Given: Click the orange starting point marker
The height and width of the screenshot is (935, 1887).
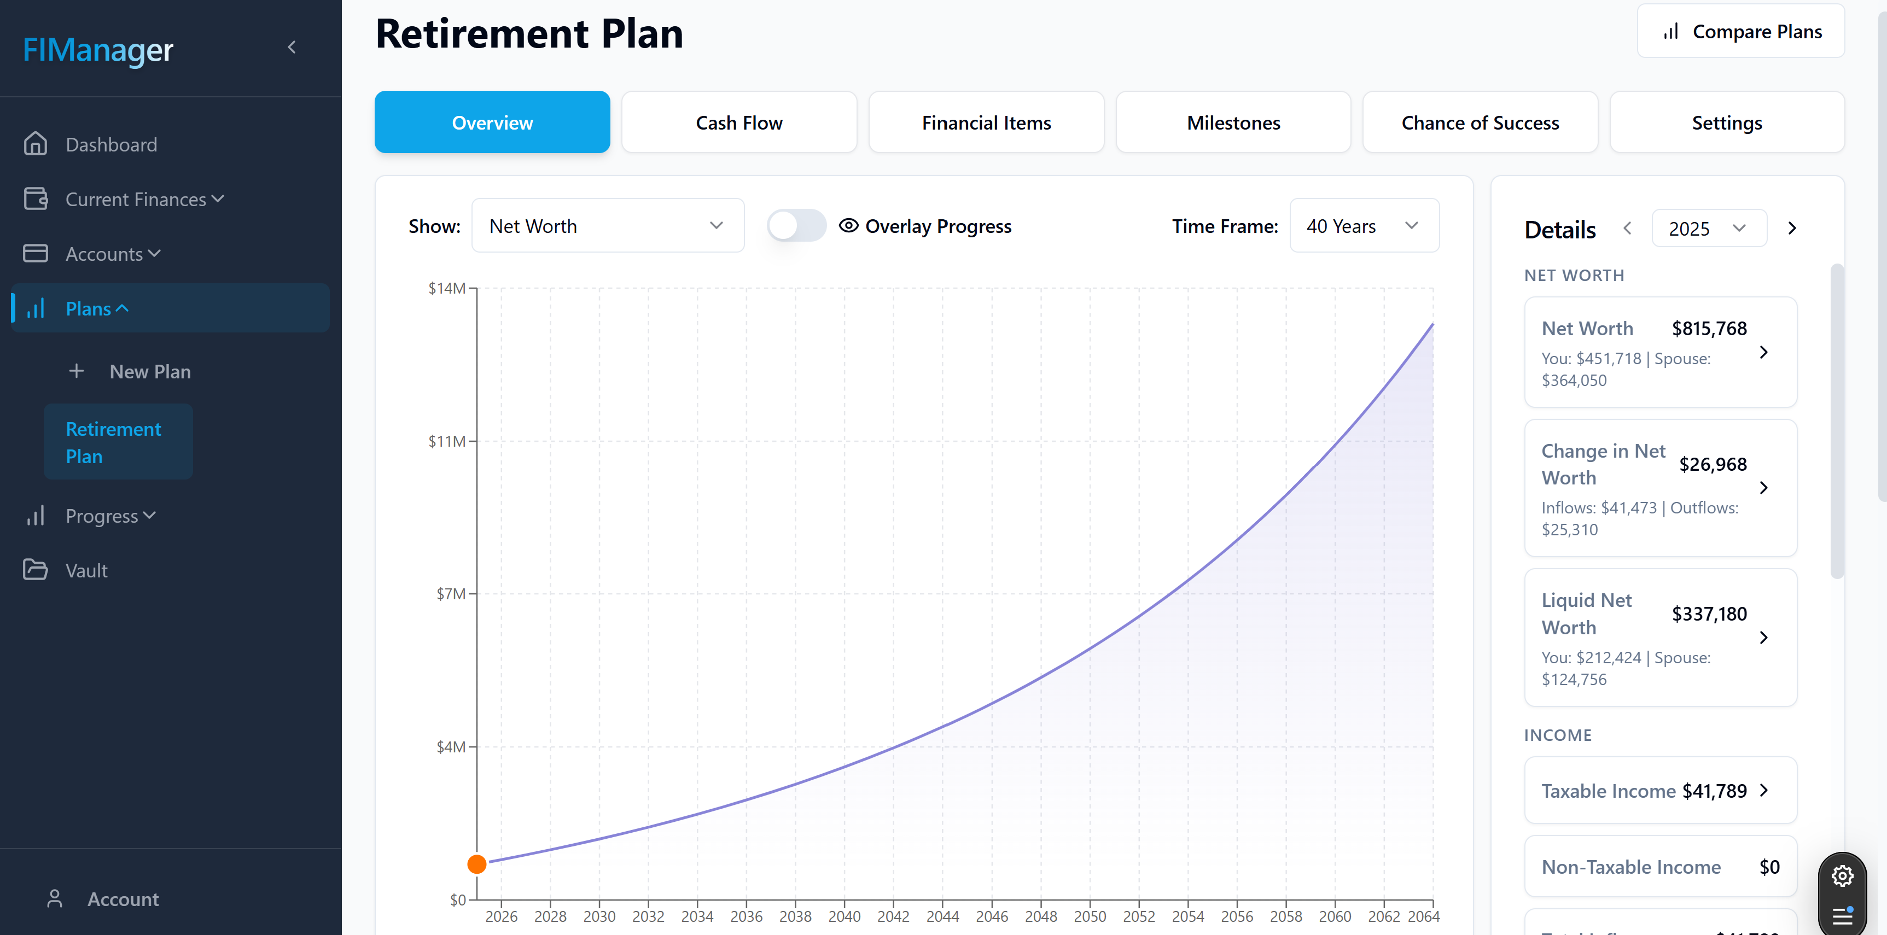Looking at the screenshot, I should (477, 864).
